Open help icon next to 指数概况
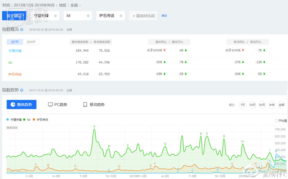 (22, 30)
